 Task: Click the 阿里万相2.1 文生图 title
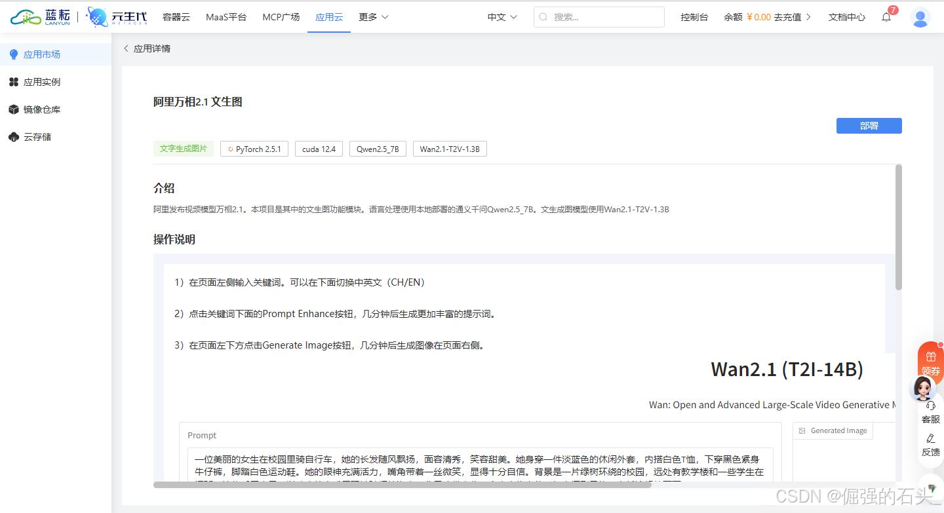(x=198, y=102)
